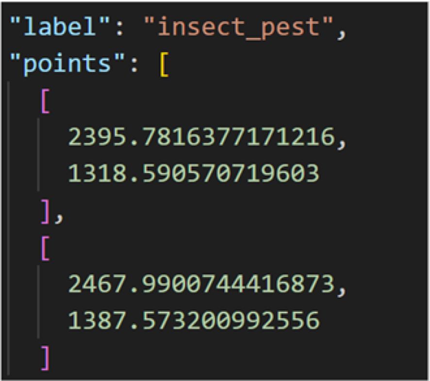Click the number 1387.573200992556
The width and height of the screenshot is (430, 381).
point(193,320)
